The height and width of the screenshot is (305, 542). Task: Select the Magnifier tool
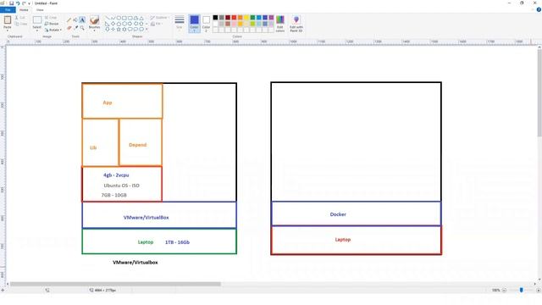(82, 28)
